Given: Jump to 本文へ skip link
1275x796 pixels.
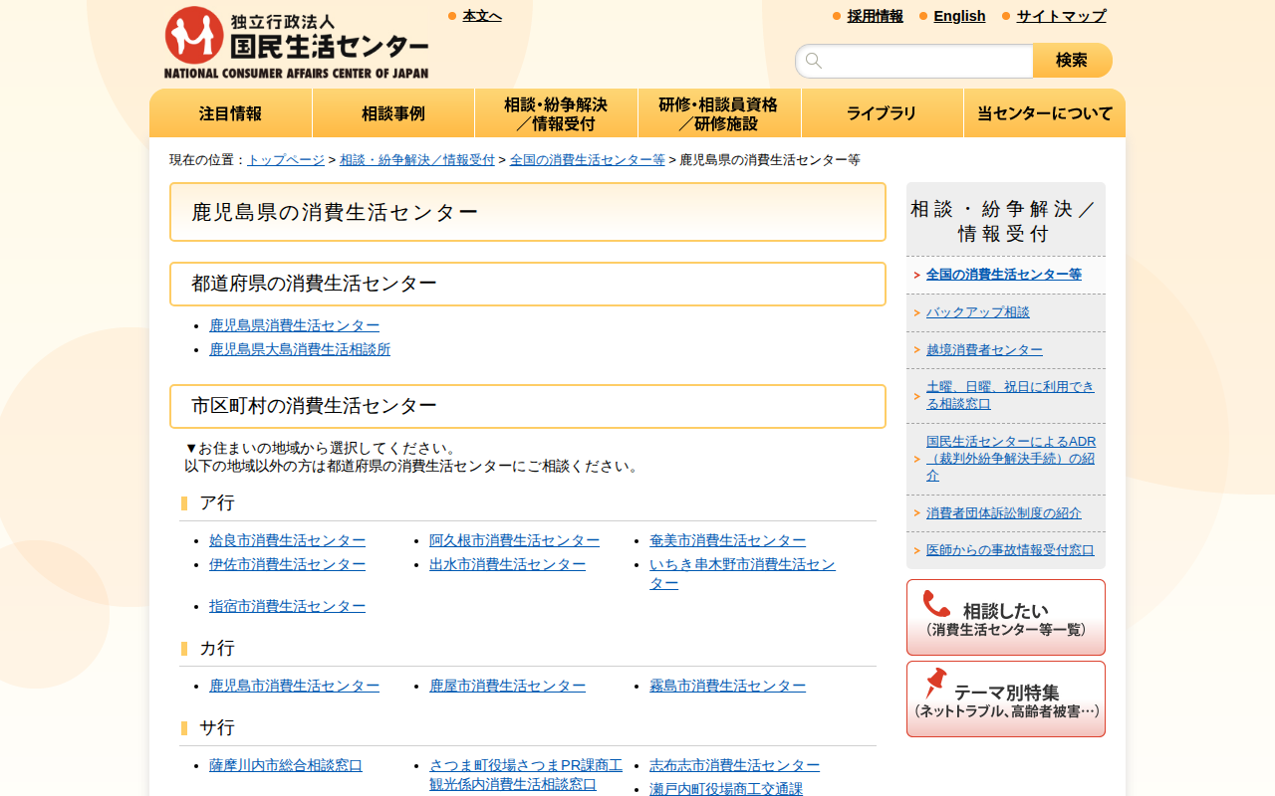Looking at the screenshot, I should click(482, 16).
